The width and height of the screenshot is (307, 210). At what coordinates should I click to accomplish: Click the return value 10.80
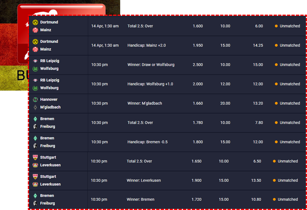256,199
